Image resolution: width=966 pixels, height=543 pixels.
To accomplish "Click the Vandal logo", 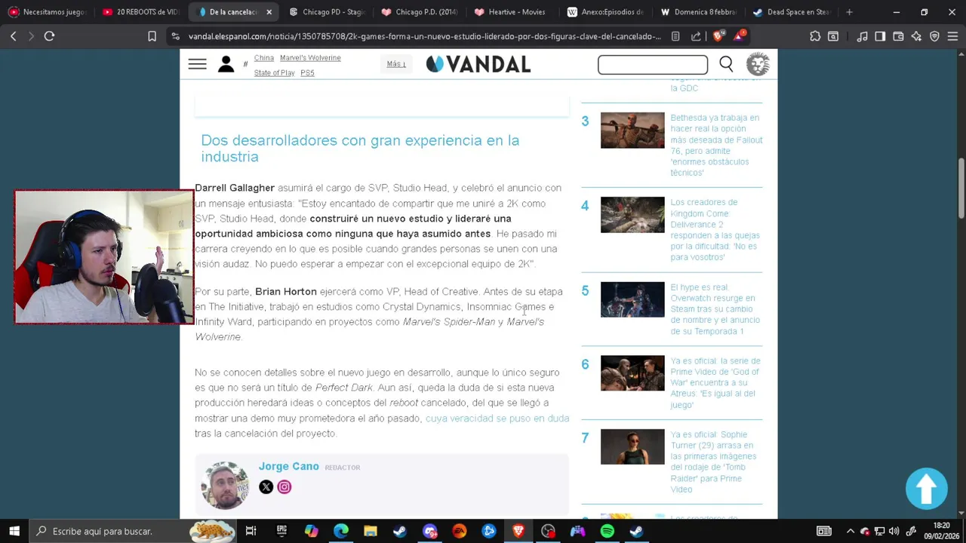I will pos(478,65).
